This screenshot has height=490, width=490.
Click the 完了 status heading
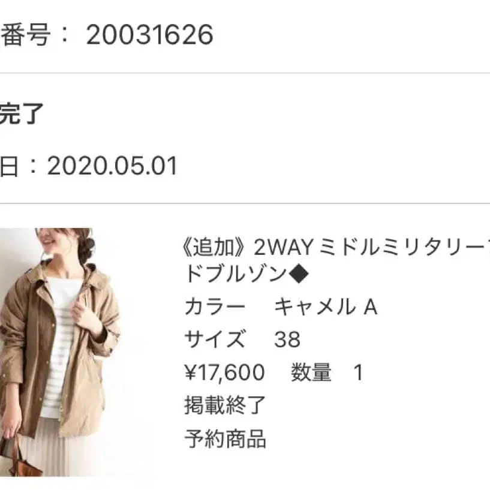21,114
